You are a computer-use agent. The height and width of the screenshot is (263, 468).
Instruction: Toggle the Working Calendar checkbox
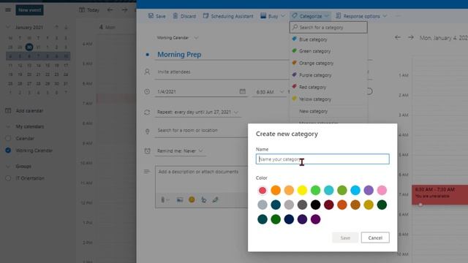pyautogui.click(x=8, y=150)
